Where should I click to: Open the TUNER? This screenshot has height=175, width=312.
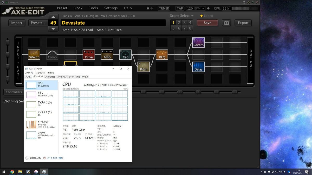pyautogui.click(x=164, y=8)
